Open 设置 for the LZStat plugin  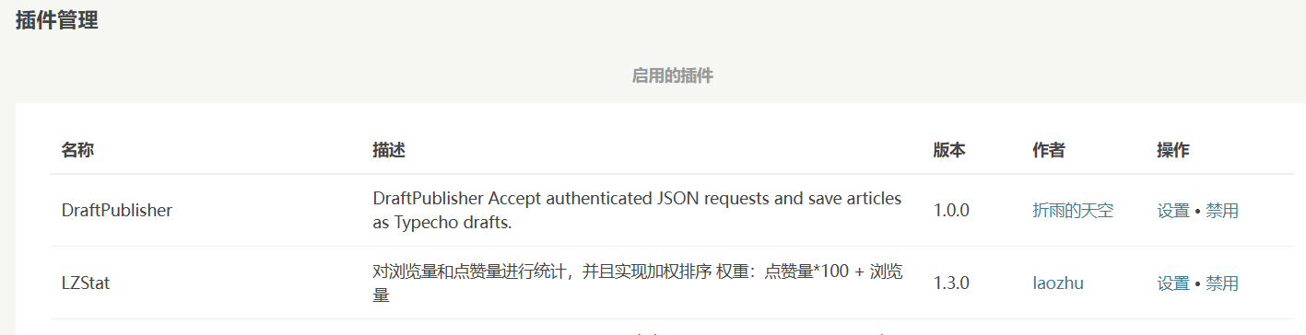click(1173, 283)
